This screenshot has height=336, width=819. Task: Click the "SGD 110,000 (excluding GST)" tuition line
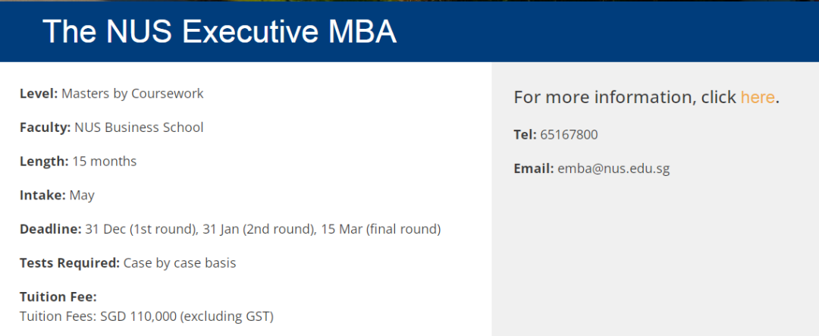point(187,316)
